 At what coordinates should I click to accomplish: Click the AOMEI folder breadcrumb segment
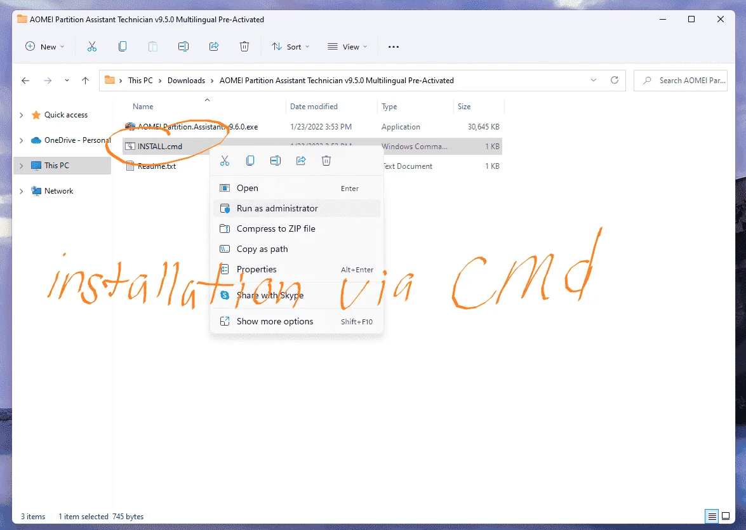click(336, 81)
